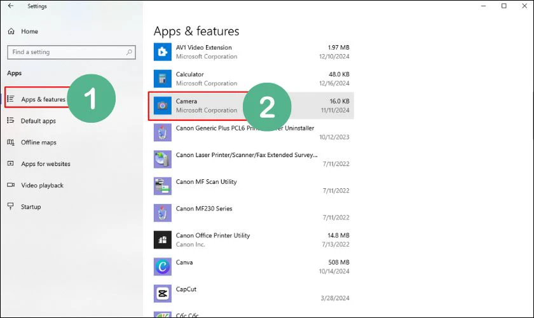The width and height of the screenshot is (534, 318).
Task: Click the back arrow in Settings
Action: 11,6
